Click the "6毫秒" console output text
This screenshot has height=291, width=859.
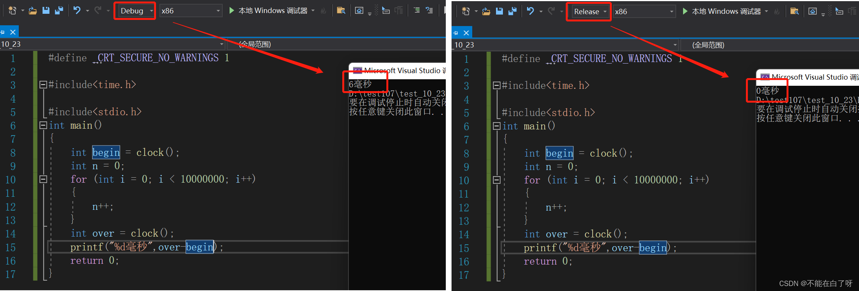click(x=360, y=84)
